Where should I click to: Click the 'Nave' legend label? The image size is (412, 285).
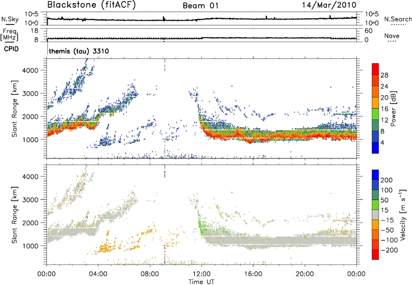click(392, 35)
